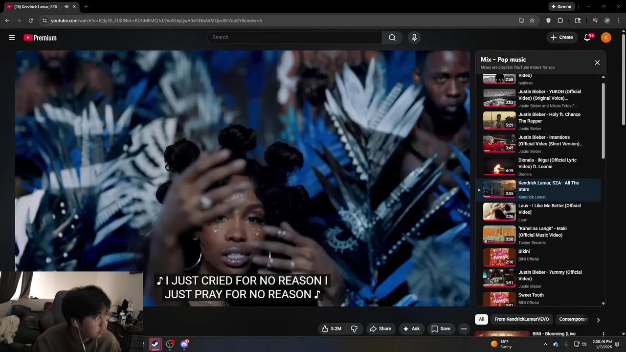Save the video to a playlist
The width and height of the screenshot is (626, 352).
click(x=441, y=329)
